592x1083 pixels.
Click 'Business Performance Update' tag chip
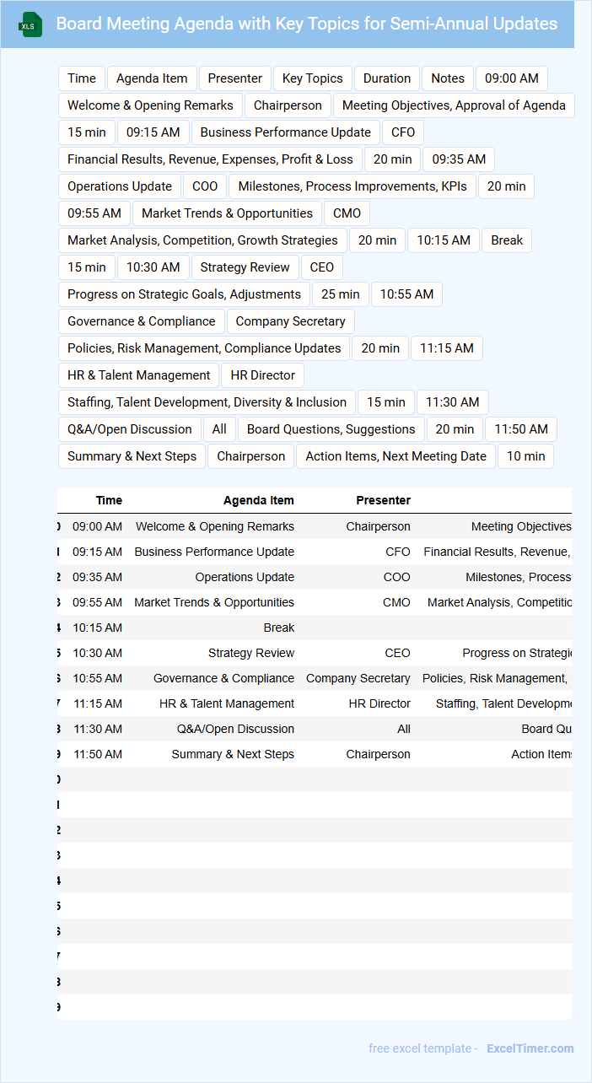286,132
